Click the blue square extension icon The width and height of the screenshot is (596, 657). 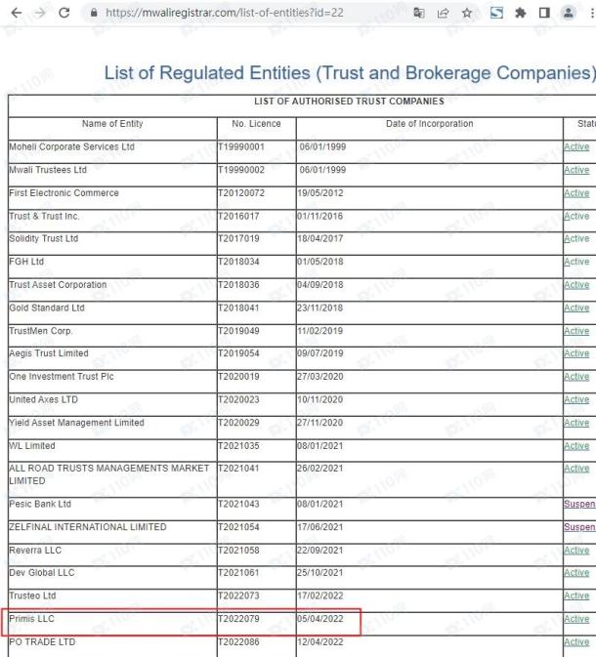click(x=496, y=13)
